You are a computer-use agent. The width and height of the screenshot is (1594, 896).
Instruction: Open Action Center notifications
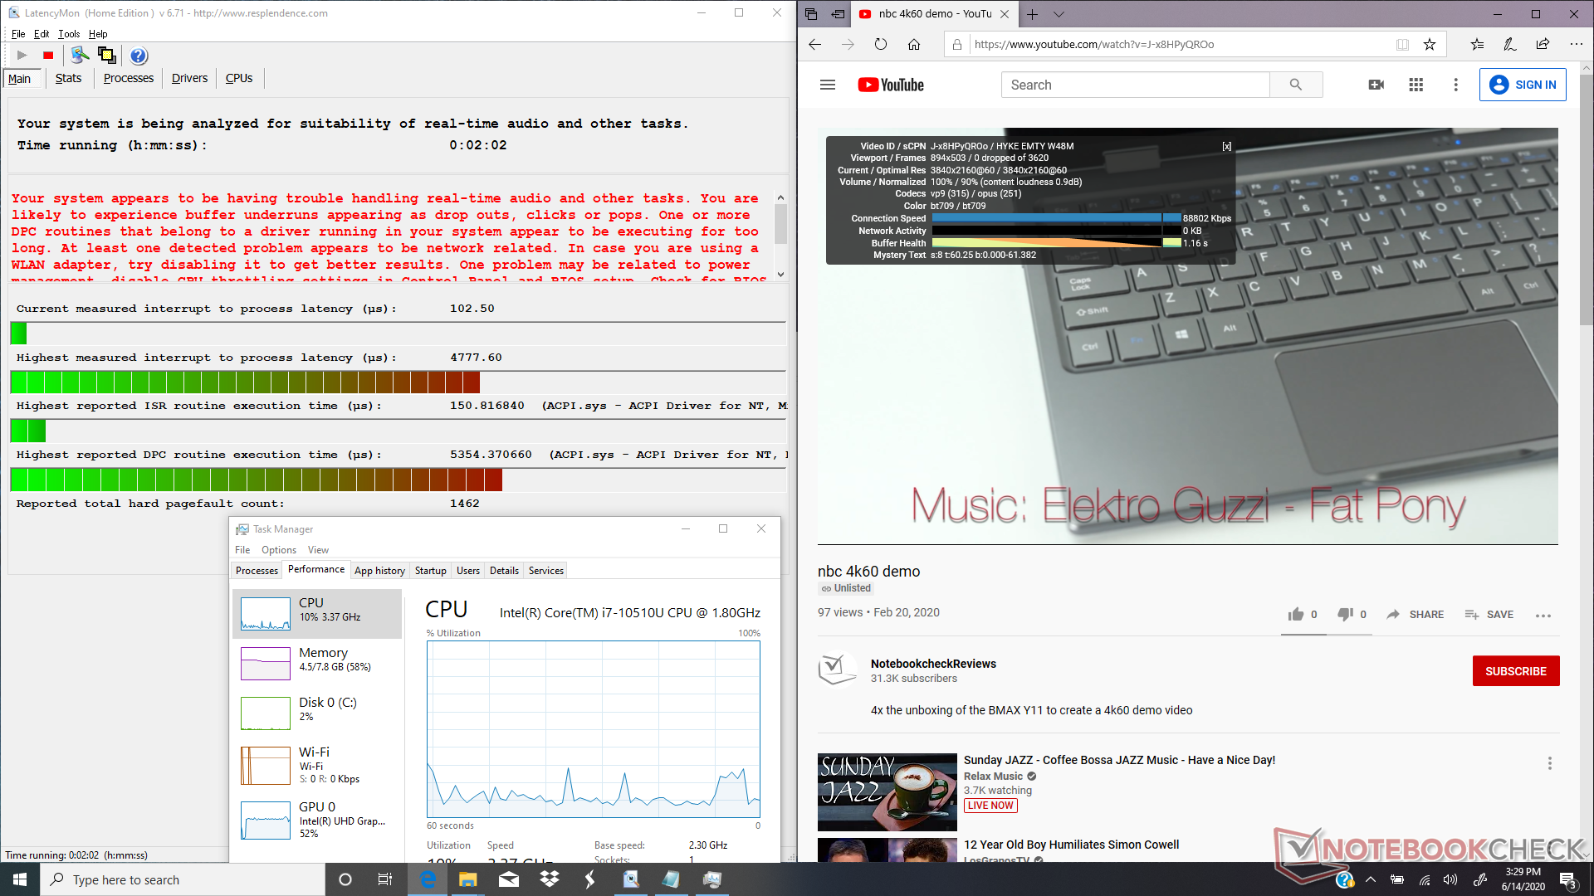(x=1567, y=880)
